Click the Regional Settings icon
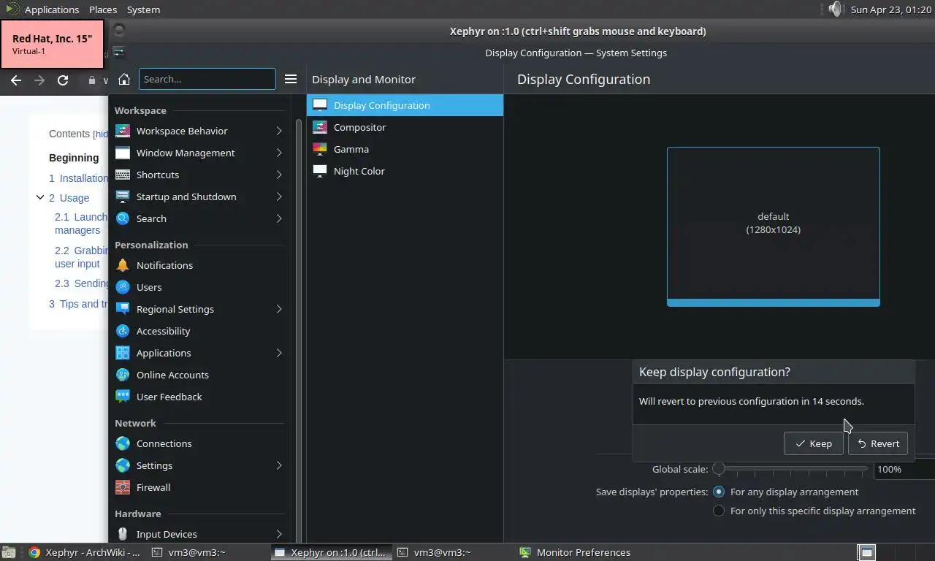 click(123, 309)
